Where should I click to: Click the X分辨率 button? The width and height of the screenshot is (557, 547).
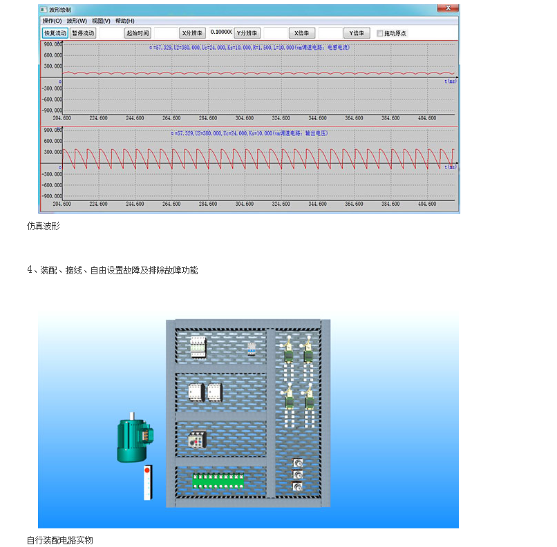[x=192, y=33]
